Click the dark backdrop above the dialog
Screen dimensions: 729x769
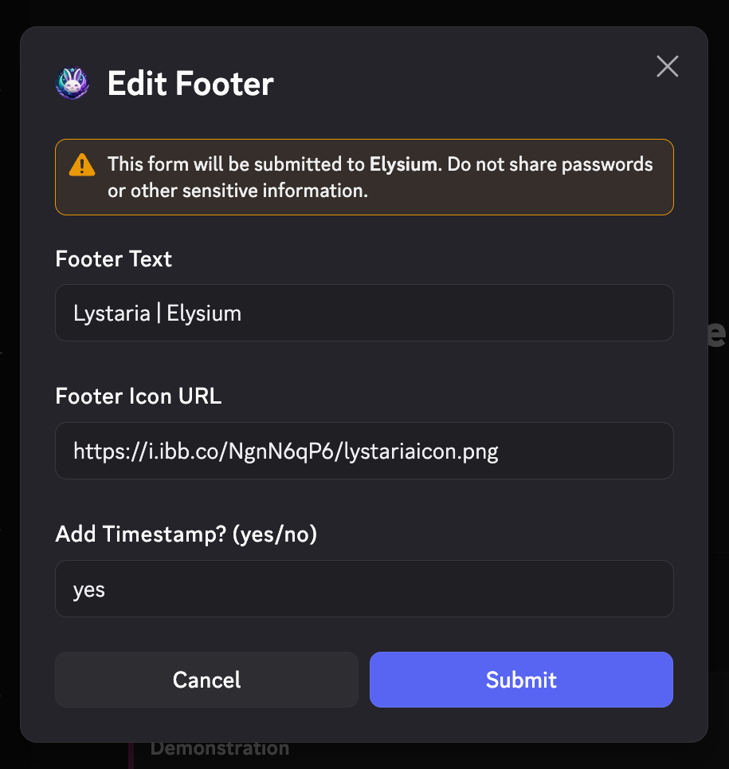click(365, 12)
